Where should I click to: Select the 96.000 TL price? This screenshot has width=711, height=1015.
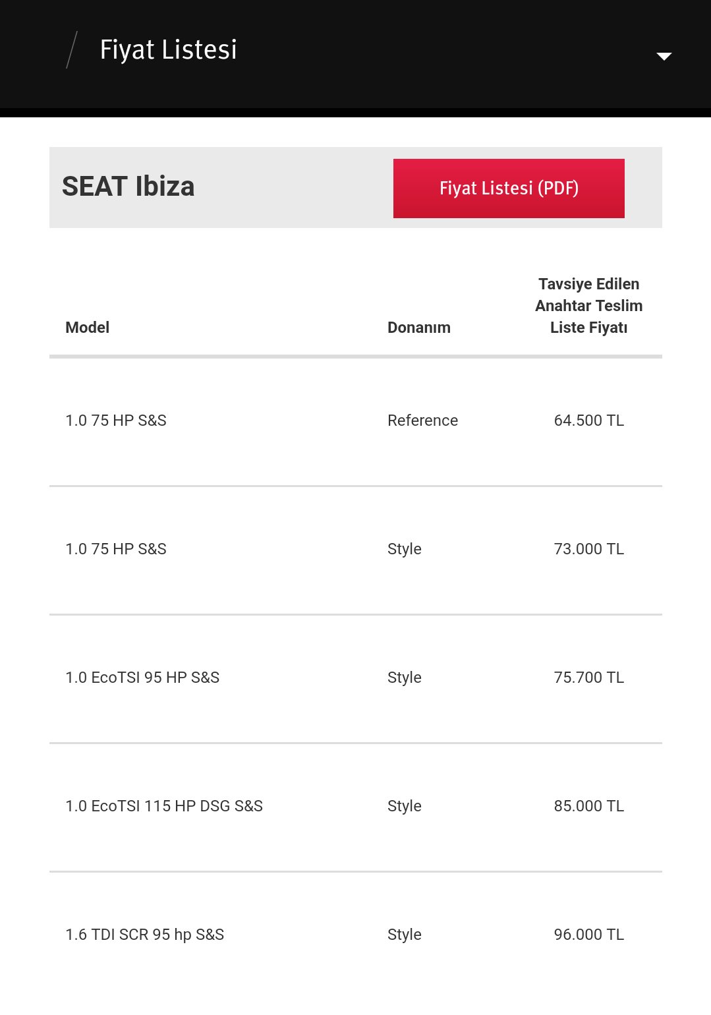pyautogui.click(x=589, y=935)
